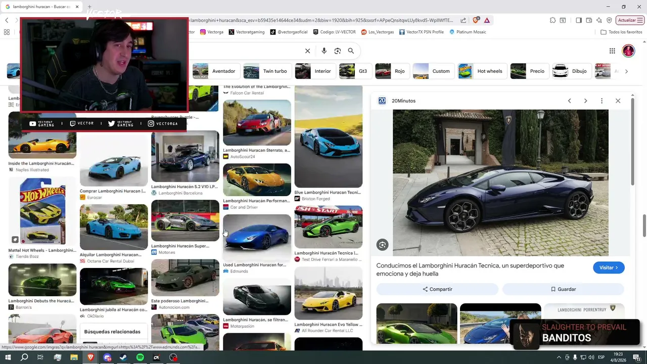Search inside preview image with Lens icon
This screenshot has height=364, width=647.
pyautogui.click(x=383, y=245)
